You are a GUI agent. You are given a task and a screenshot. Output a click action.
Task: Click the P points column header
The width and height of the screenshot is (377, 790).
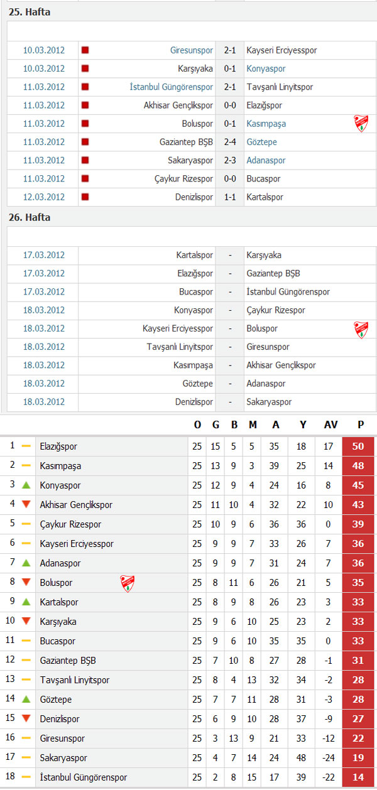pos(361,425)
